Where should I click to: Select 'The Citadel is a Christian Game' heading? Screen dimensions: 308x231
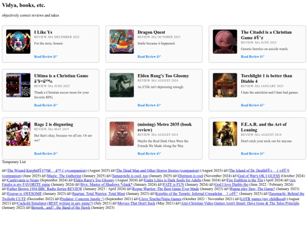(x=266, y=35)
